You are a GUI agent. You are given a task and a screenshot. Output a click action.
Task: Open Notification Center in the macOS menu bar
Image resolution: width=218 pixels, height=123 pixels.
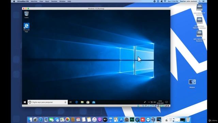pos(203,1)
